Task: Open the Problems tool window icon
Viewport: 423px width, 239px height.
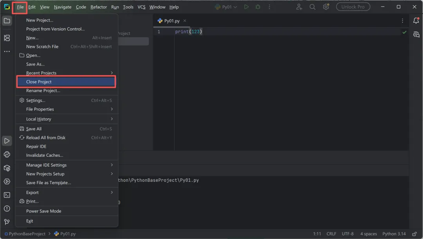Action: tap(7, 208)
